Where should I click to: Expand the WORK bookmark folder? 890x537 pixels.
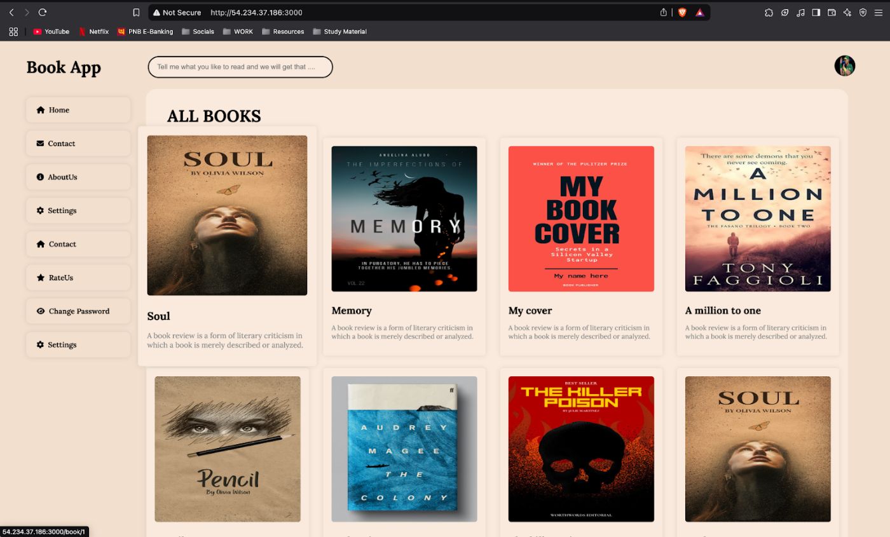[x=238, y=31]
